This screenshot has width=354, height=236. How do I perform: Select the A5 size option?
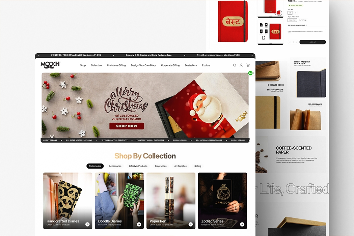click(290, 13)
